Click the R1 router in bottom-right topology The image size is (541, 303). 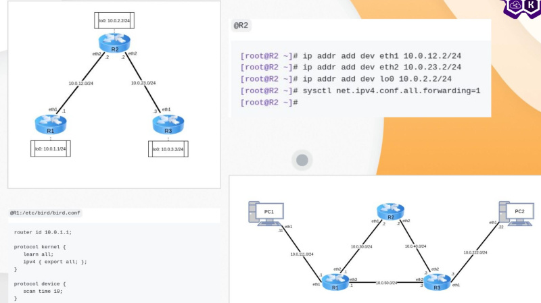coord(334,283)
